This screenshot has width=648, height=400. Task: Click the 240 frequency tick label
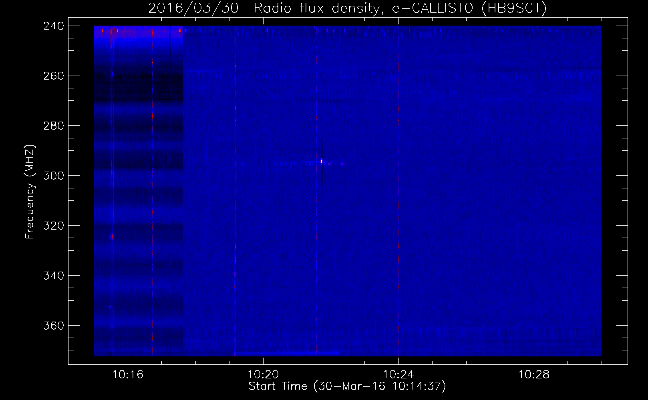click(x=54, y=26)
